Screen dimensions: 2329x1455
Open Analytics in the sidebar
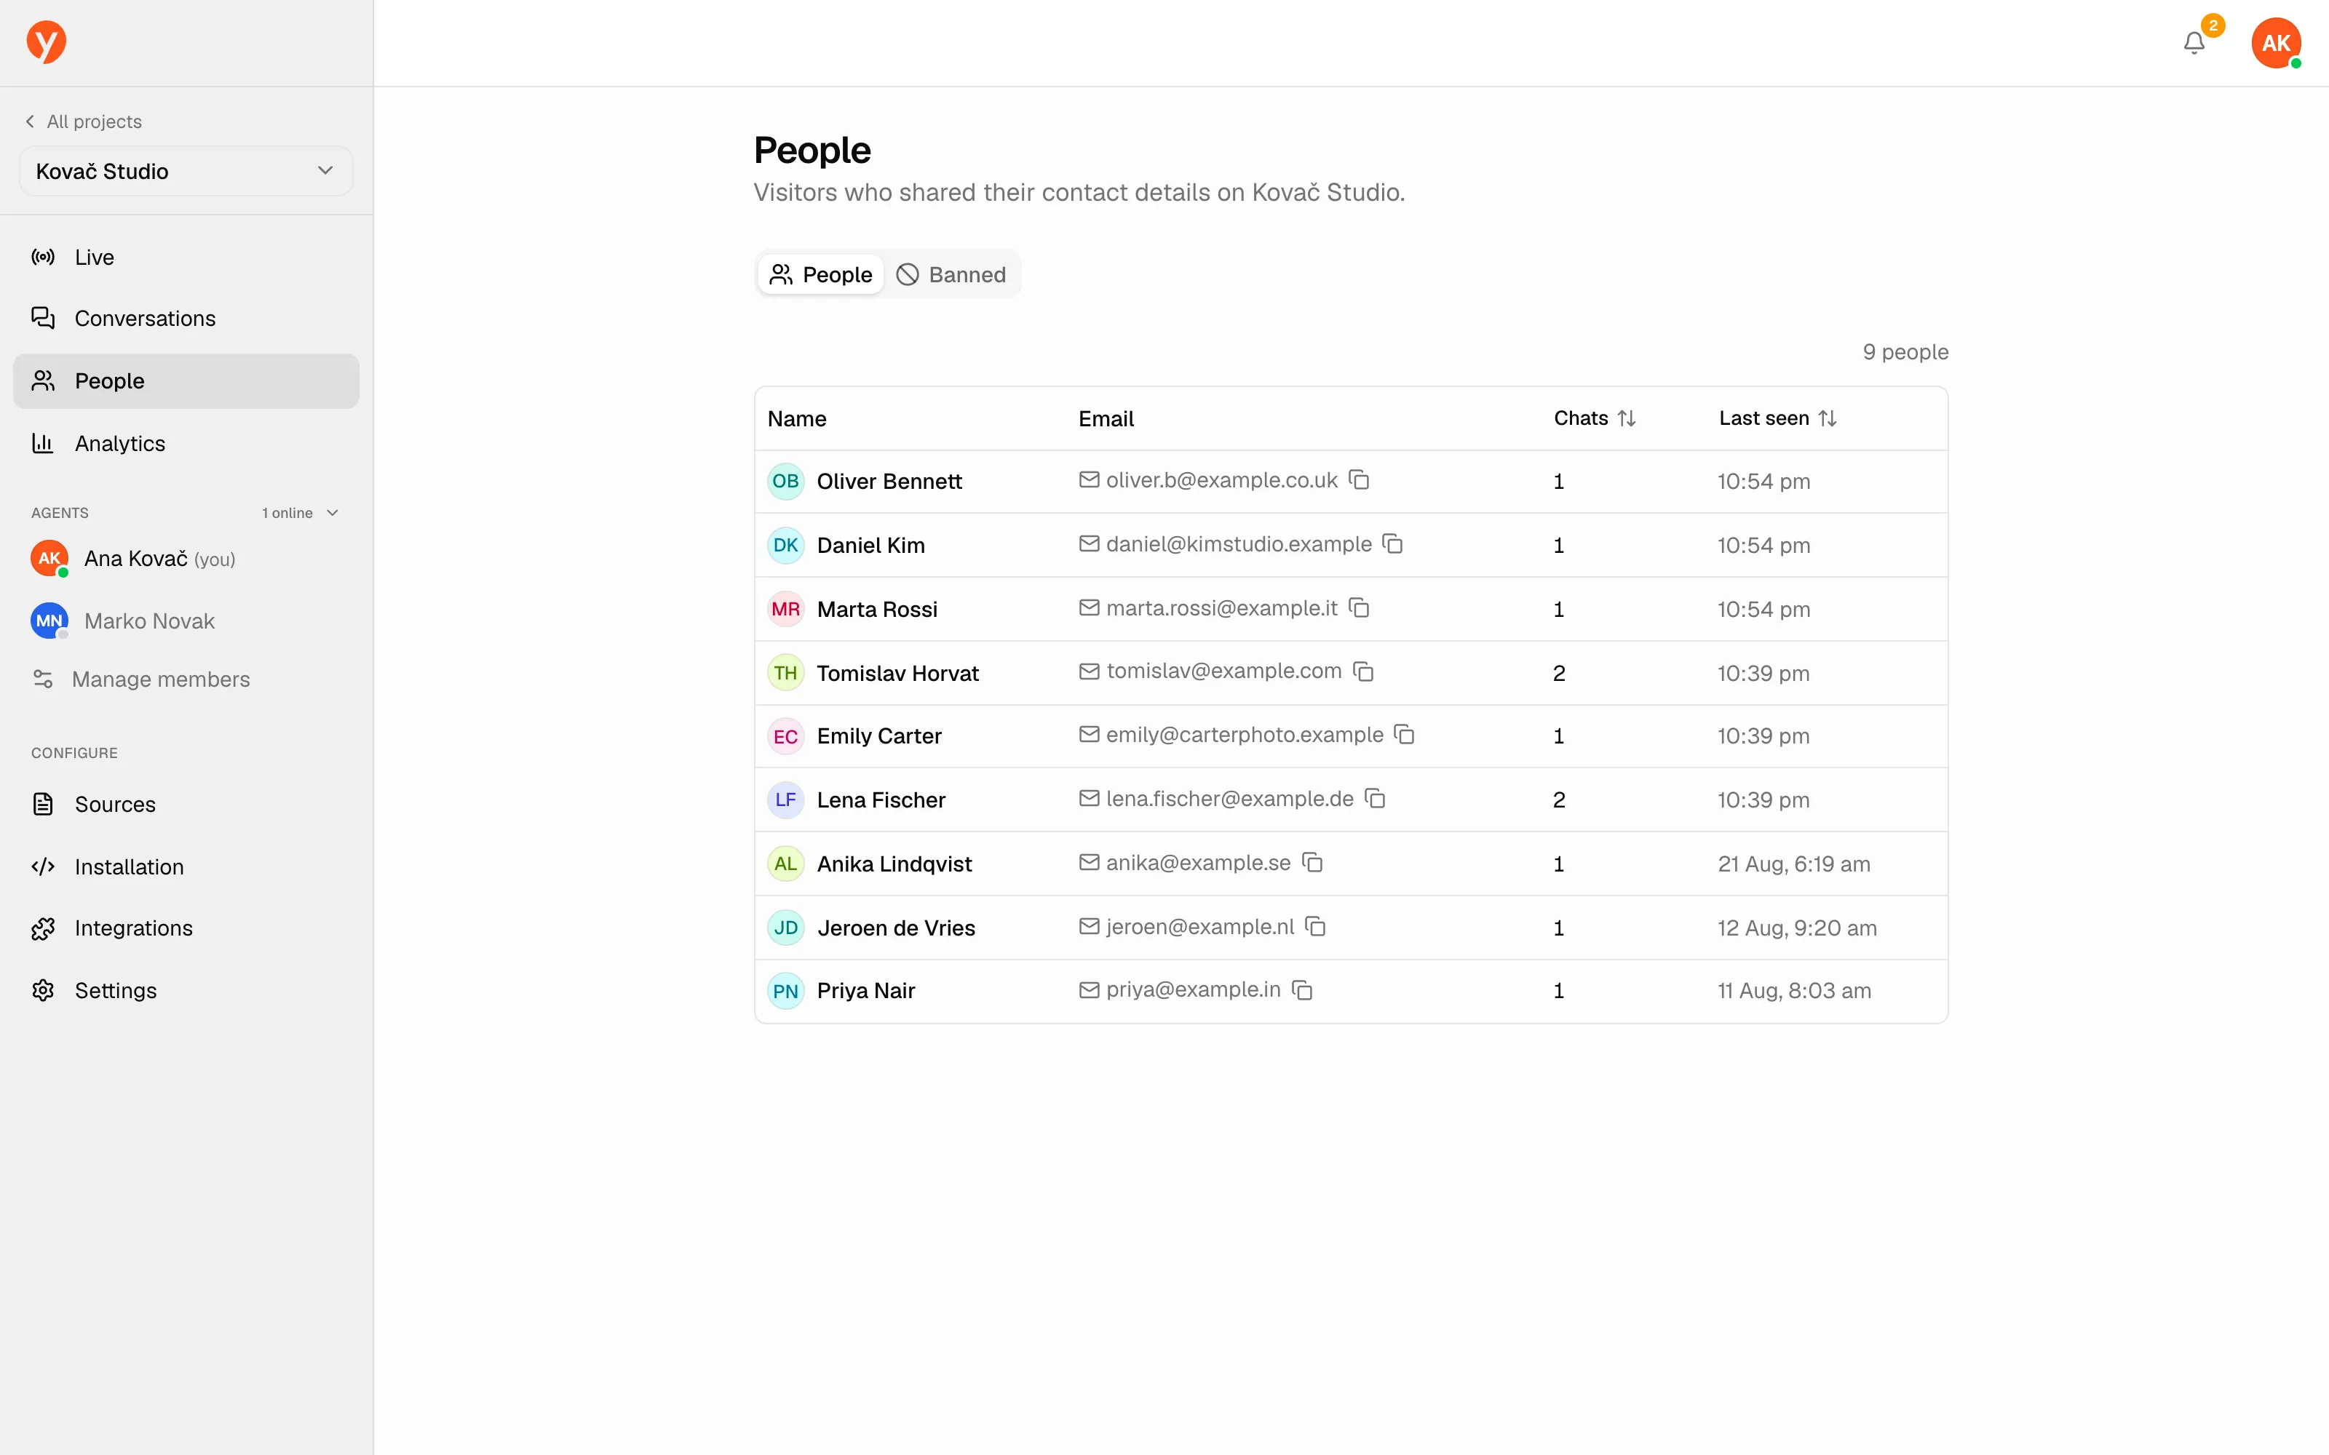[x=186, y=444]
